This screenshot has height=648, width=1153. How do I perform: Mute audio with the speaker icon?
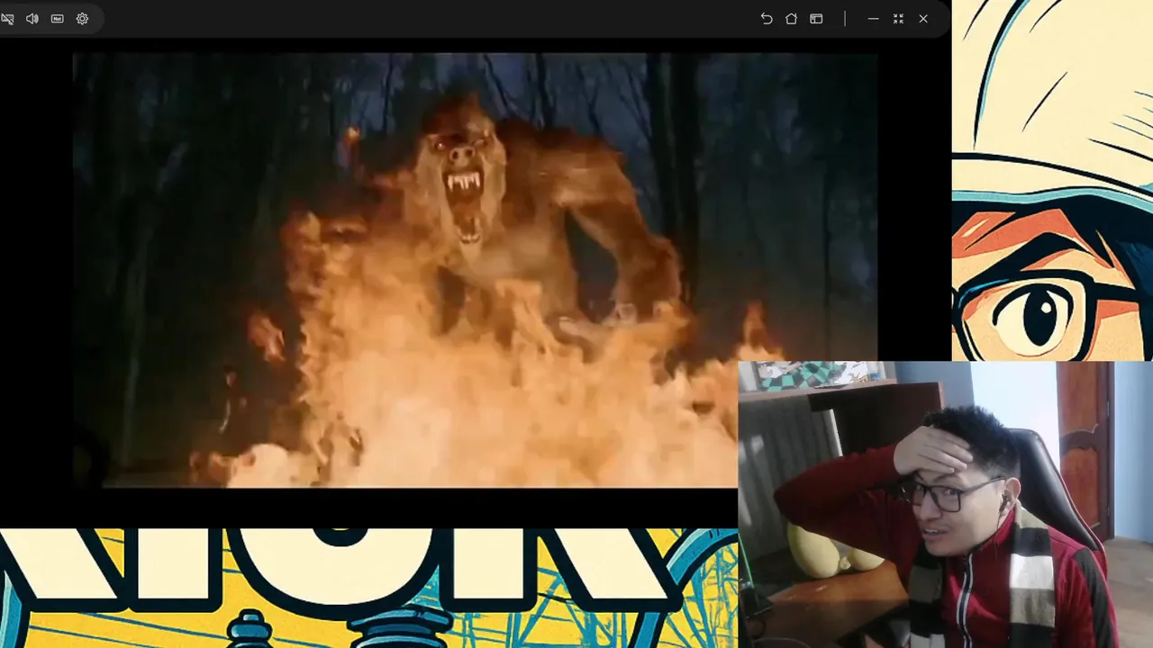tap(32, 19)
